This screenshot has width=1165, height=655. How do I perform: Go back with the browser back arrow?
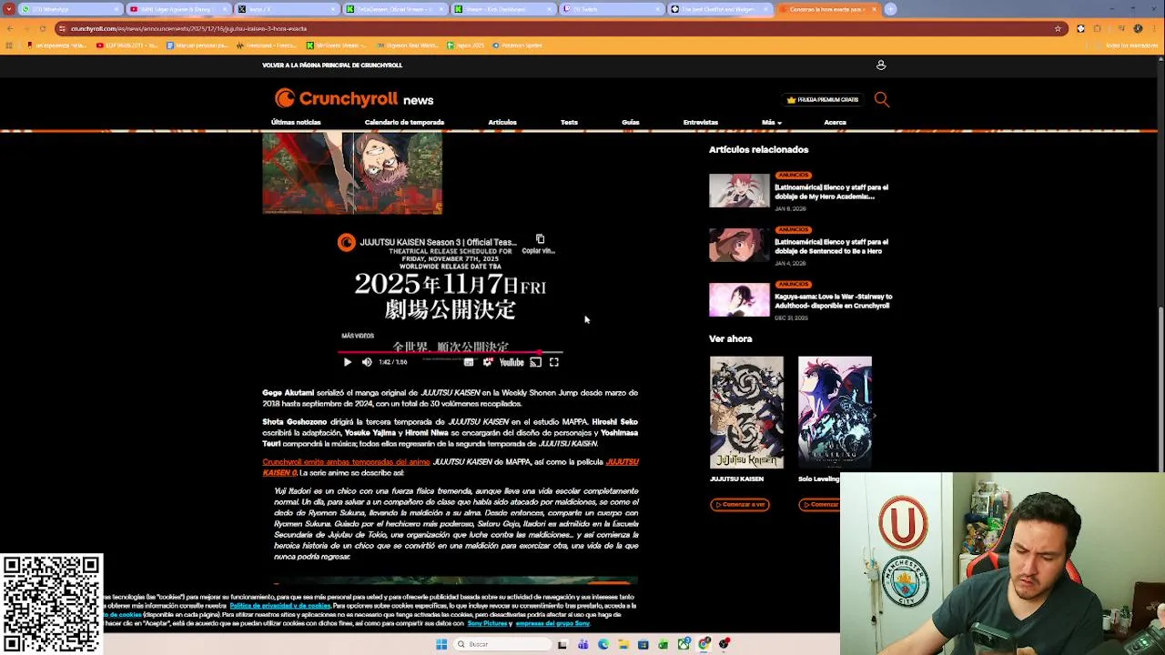(x=9, y=28)
